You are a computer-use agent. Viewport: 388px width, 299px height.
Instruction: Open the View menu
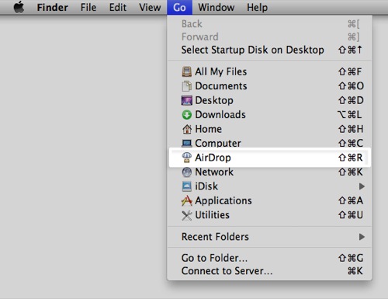pyautogui.click(x=150, y=7)
